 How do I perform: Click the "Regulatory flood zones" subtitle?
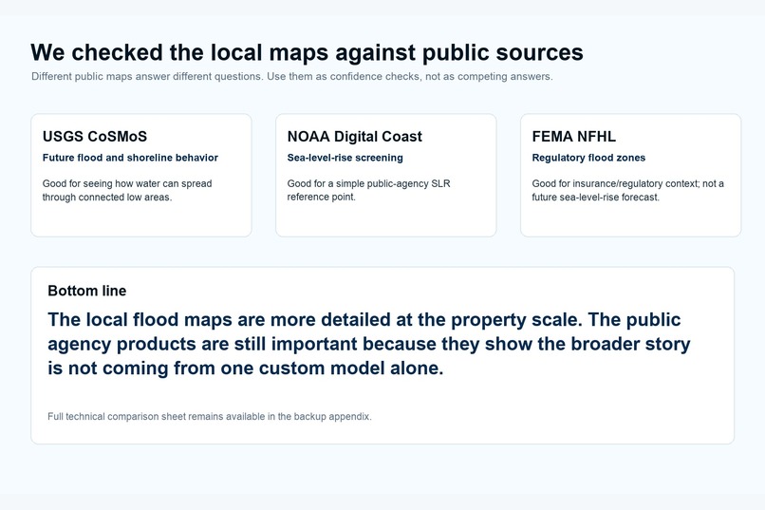point(588,158)
